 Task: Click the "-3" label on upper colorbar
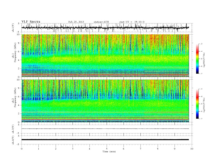[x=201, y=44]
